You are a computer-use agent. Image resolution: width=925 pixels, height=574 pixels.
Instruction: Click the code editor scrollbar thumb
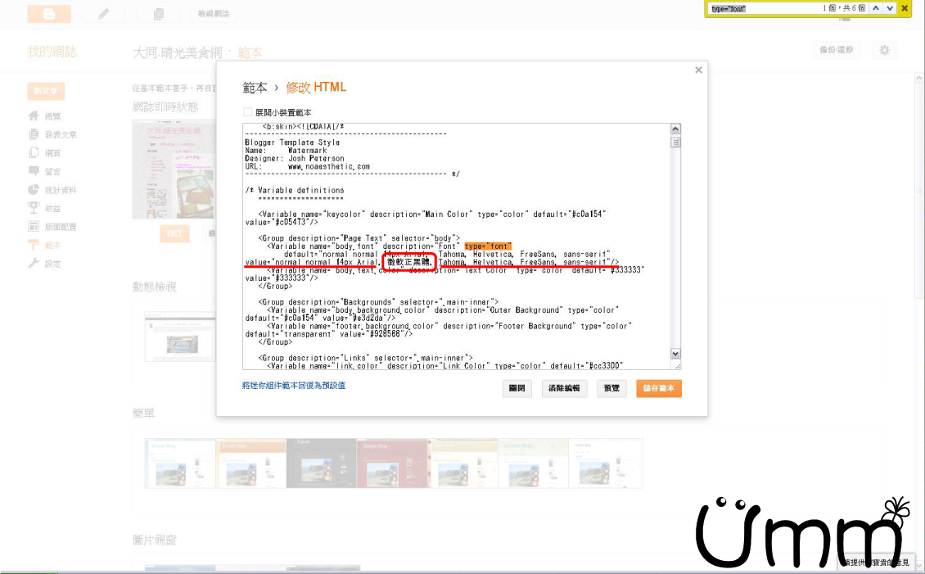(675, 142)
